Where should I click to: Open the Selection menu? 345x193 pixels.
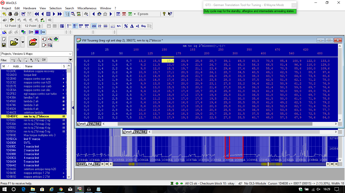tap(55, 8)
